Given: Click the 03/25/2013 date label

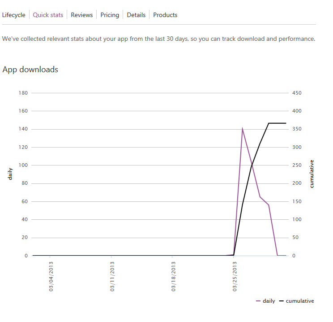Looking at the screenshot, I should 235,276.
